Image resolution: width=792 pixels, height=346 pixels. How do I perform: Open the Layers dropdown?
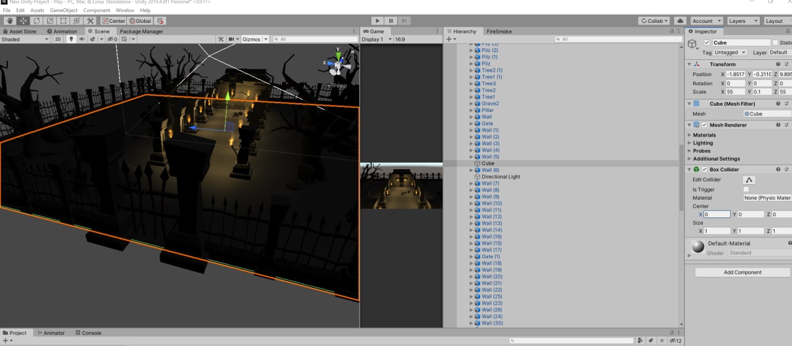pyautogui.click(x=742, y=21)
